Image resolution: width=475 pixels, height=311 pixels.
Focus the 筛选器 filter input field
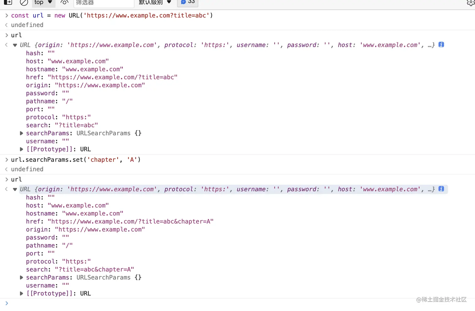tap(104, 3)
